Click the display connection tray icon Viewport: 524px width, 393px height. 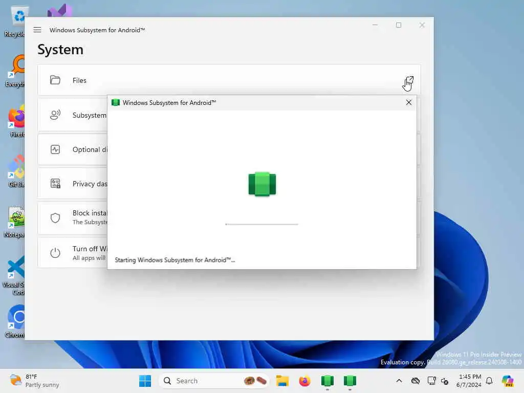431,381
